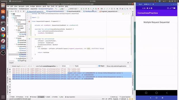Open the Error log level dropdown
Viewport: 179px width, 100px height.
click(x=66, y=66)
